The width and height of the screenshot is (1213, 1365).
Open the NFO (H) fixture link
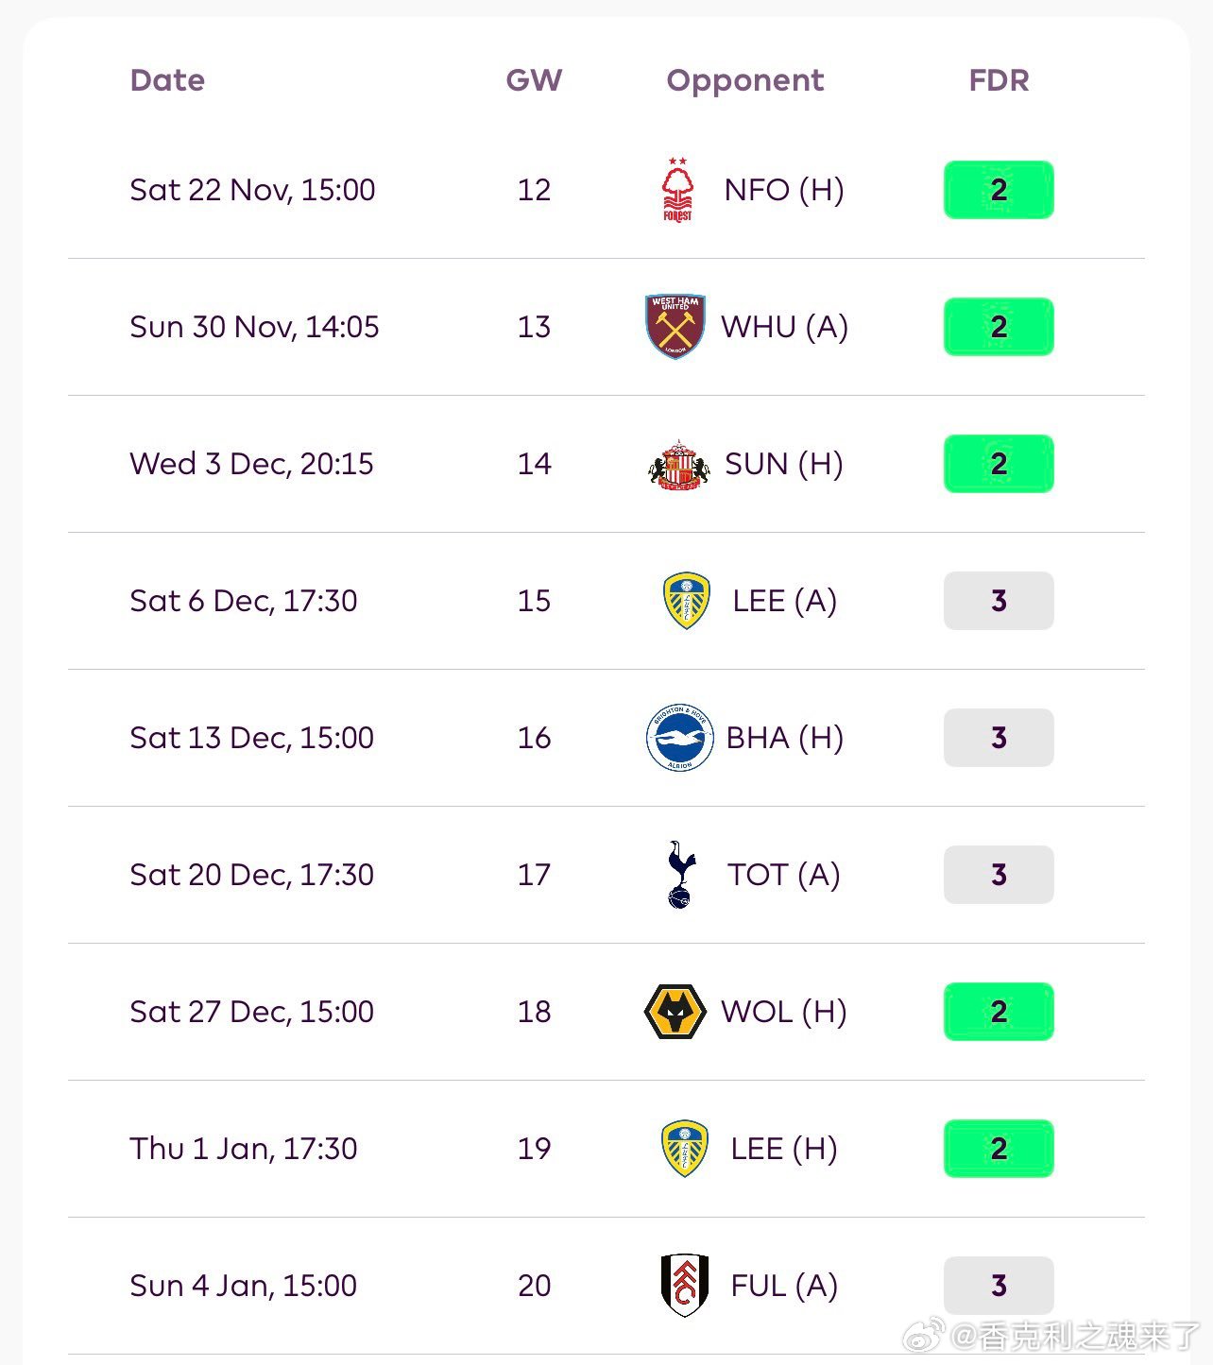click(783, 190)
